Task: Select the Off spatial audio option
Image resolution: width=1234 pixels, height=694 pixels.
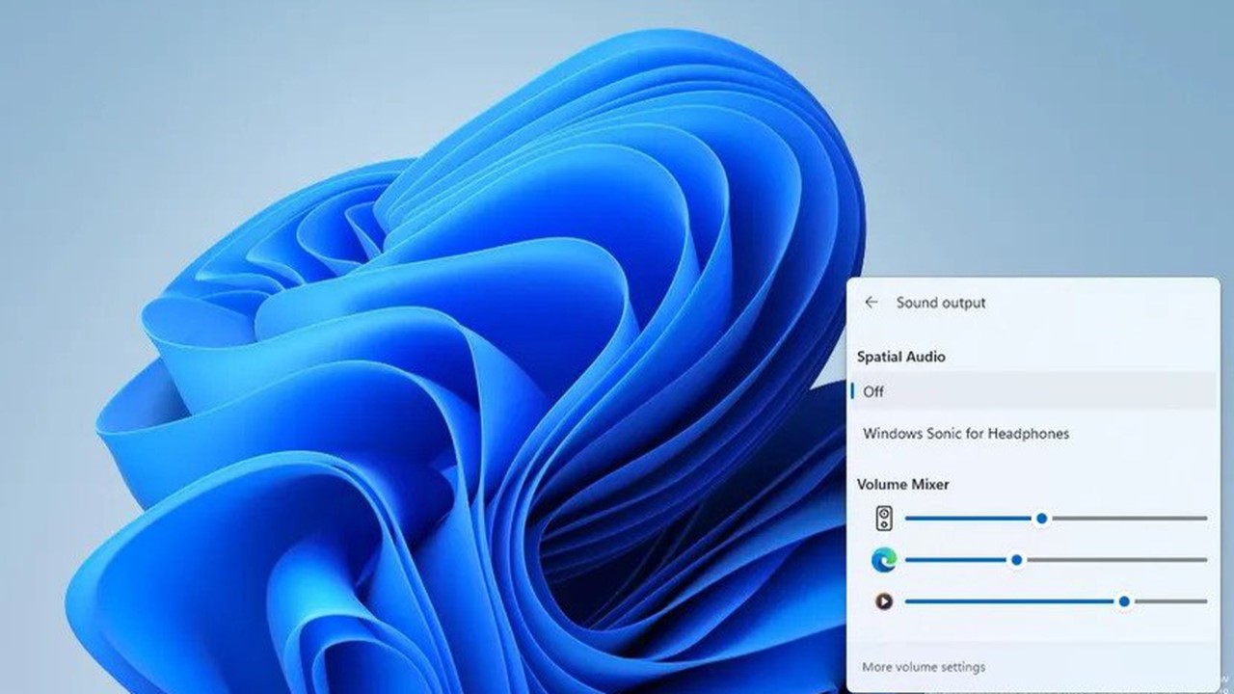Action: [x=1033, y=391]
